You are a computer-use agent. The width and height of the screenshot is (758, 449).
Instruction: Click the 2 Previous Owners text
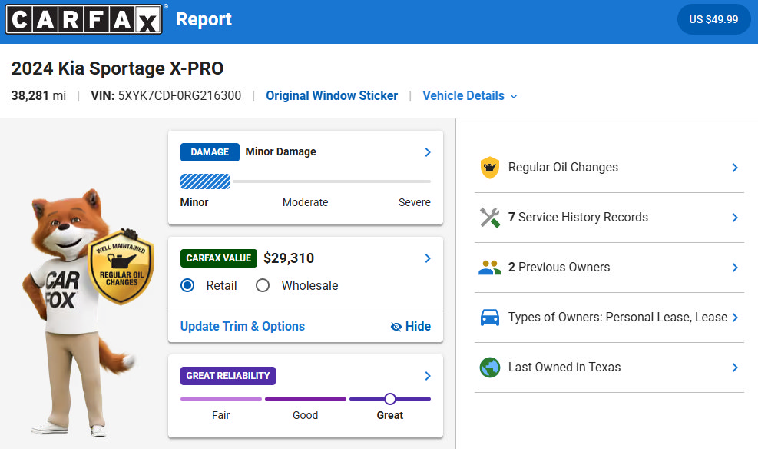[559, 267]
